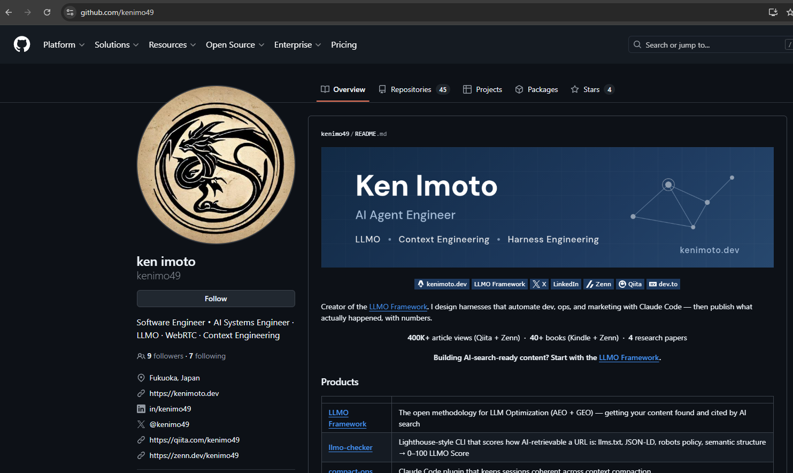Click the Ken Imoto banner image

(547, 207)
